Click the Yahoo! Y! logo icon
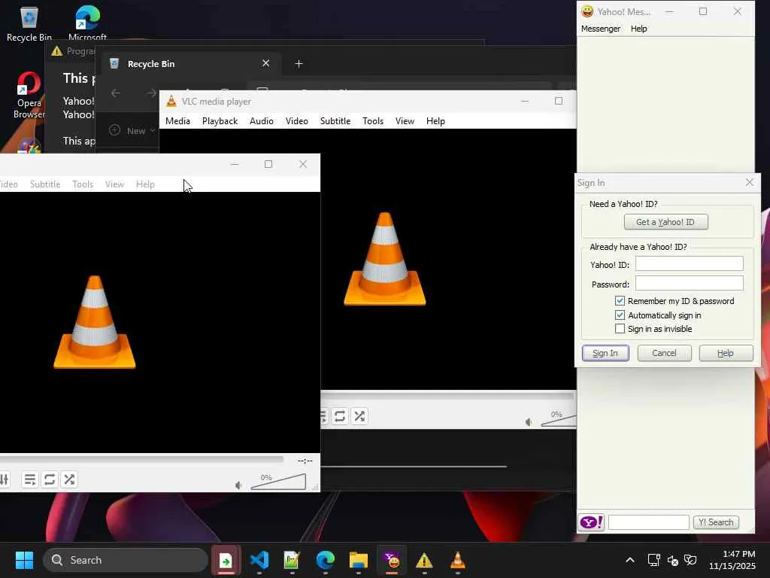The height and width of the screenshot is (578, 770). [x=591, y=522]
